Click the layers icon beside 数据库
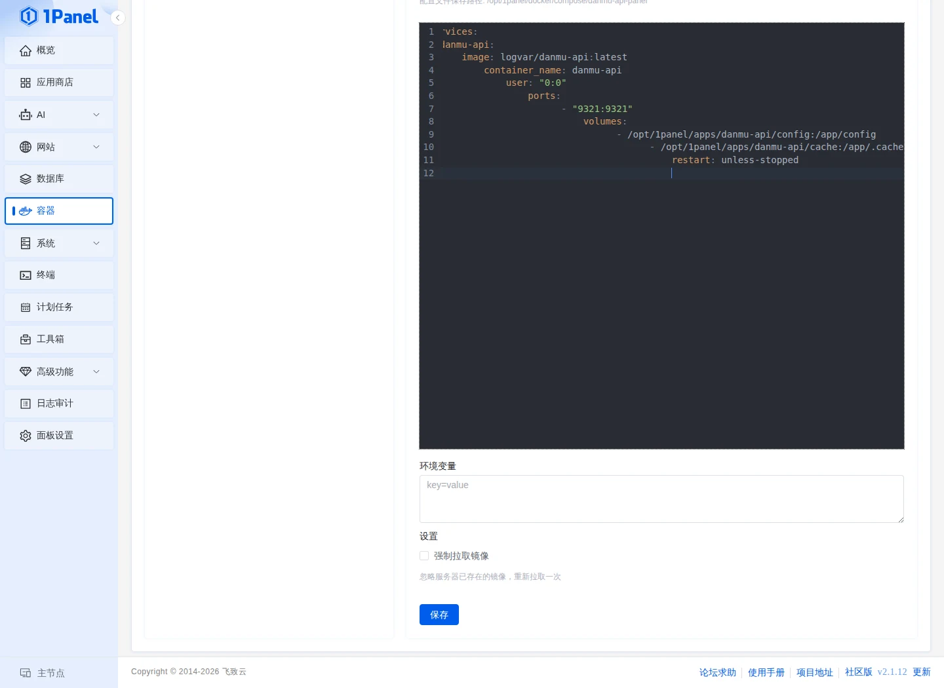This screenshot has width=944, height=688. (26, 179)
